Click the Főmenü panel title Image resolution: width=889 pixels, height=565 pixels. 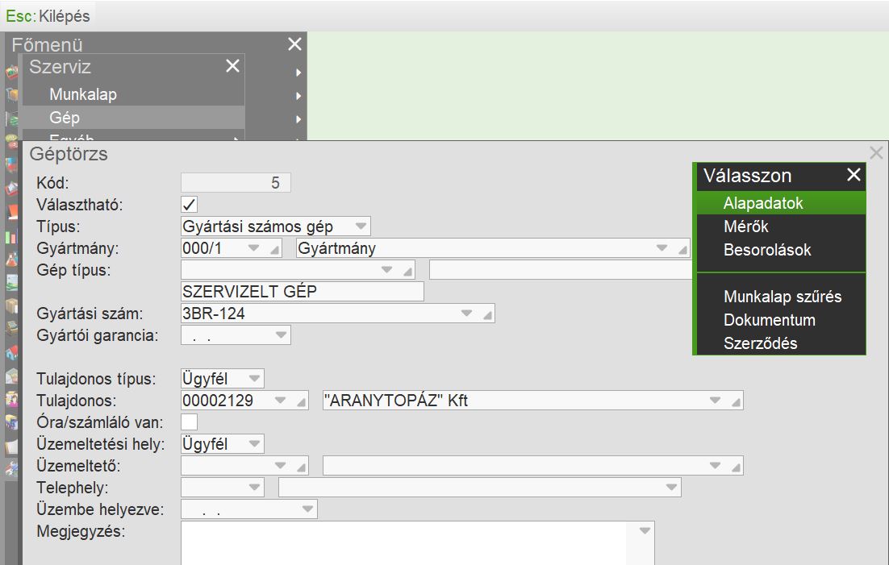[47, 45]
